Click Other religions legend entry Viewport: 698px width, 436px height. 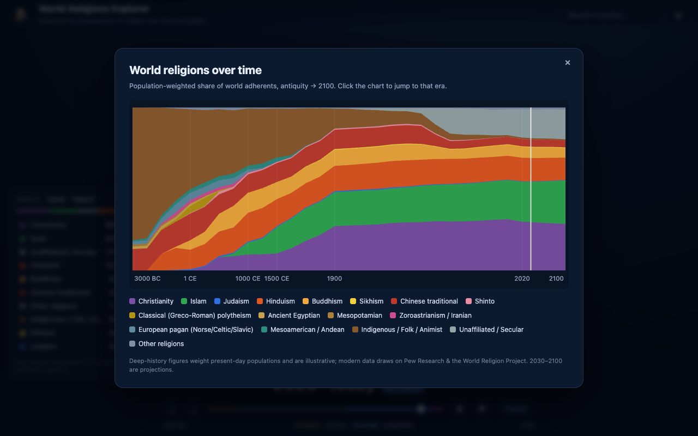tap(157, 344)
